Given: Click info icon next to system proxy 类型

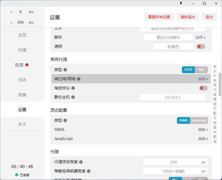Looking at the screenshot, I should [65, 70].
